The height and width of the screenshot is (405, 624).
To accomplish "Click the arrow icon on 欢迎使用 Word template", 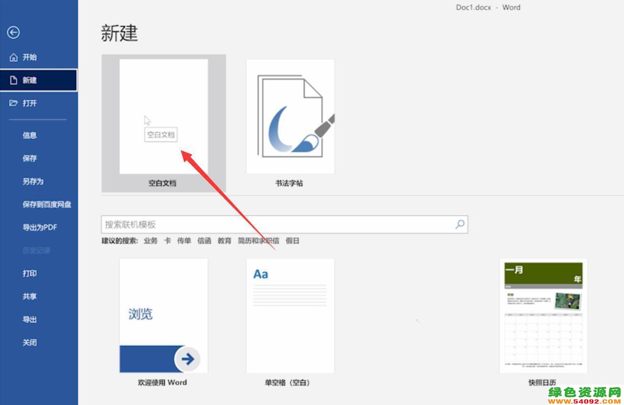I will (x=188, y=359).
